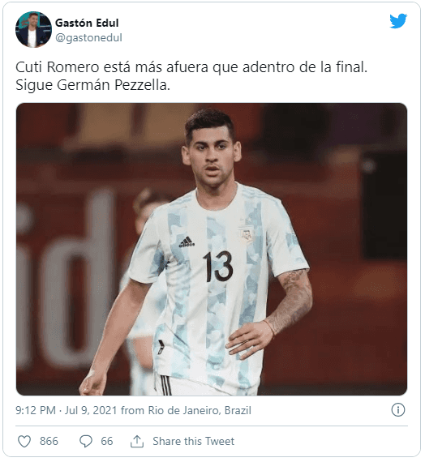
Task: Open the @gastonedul handle link
Action: point(88,38)
